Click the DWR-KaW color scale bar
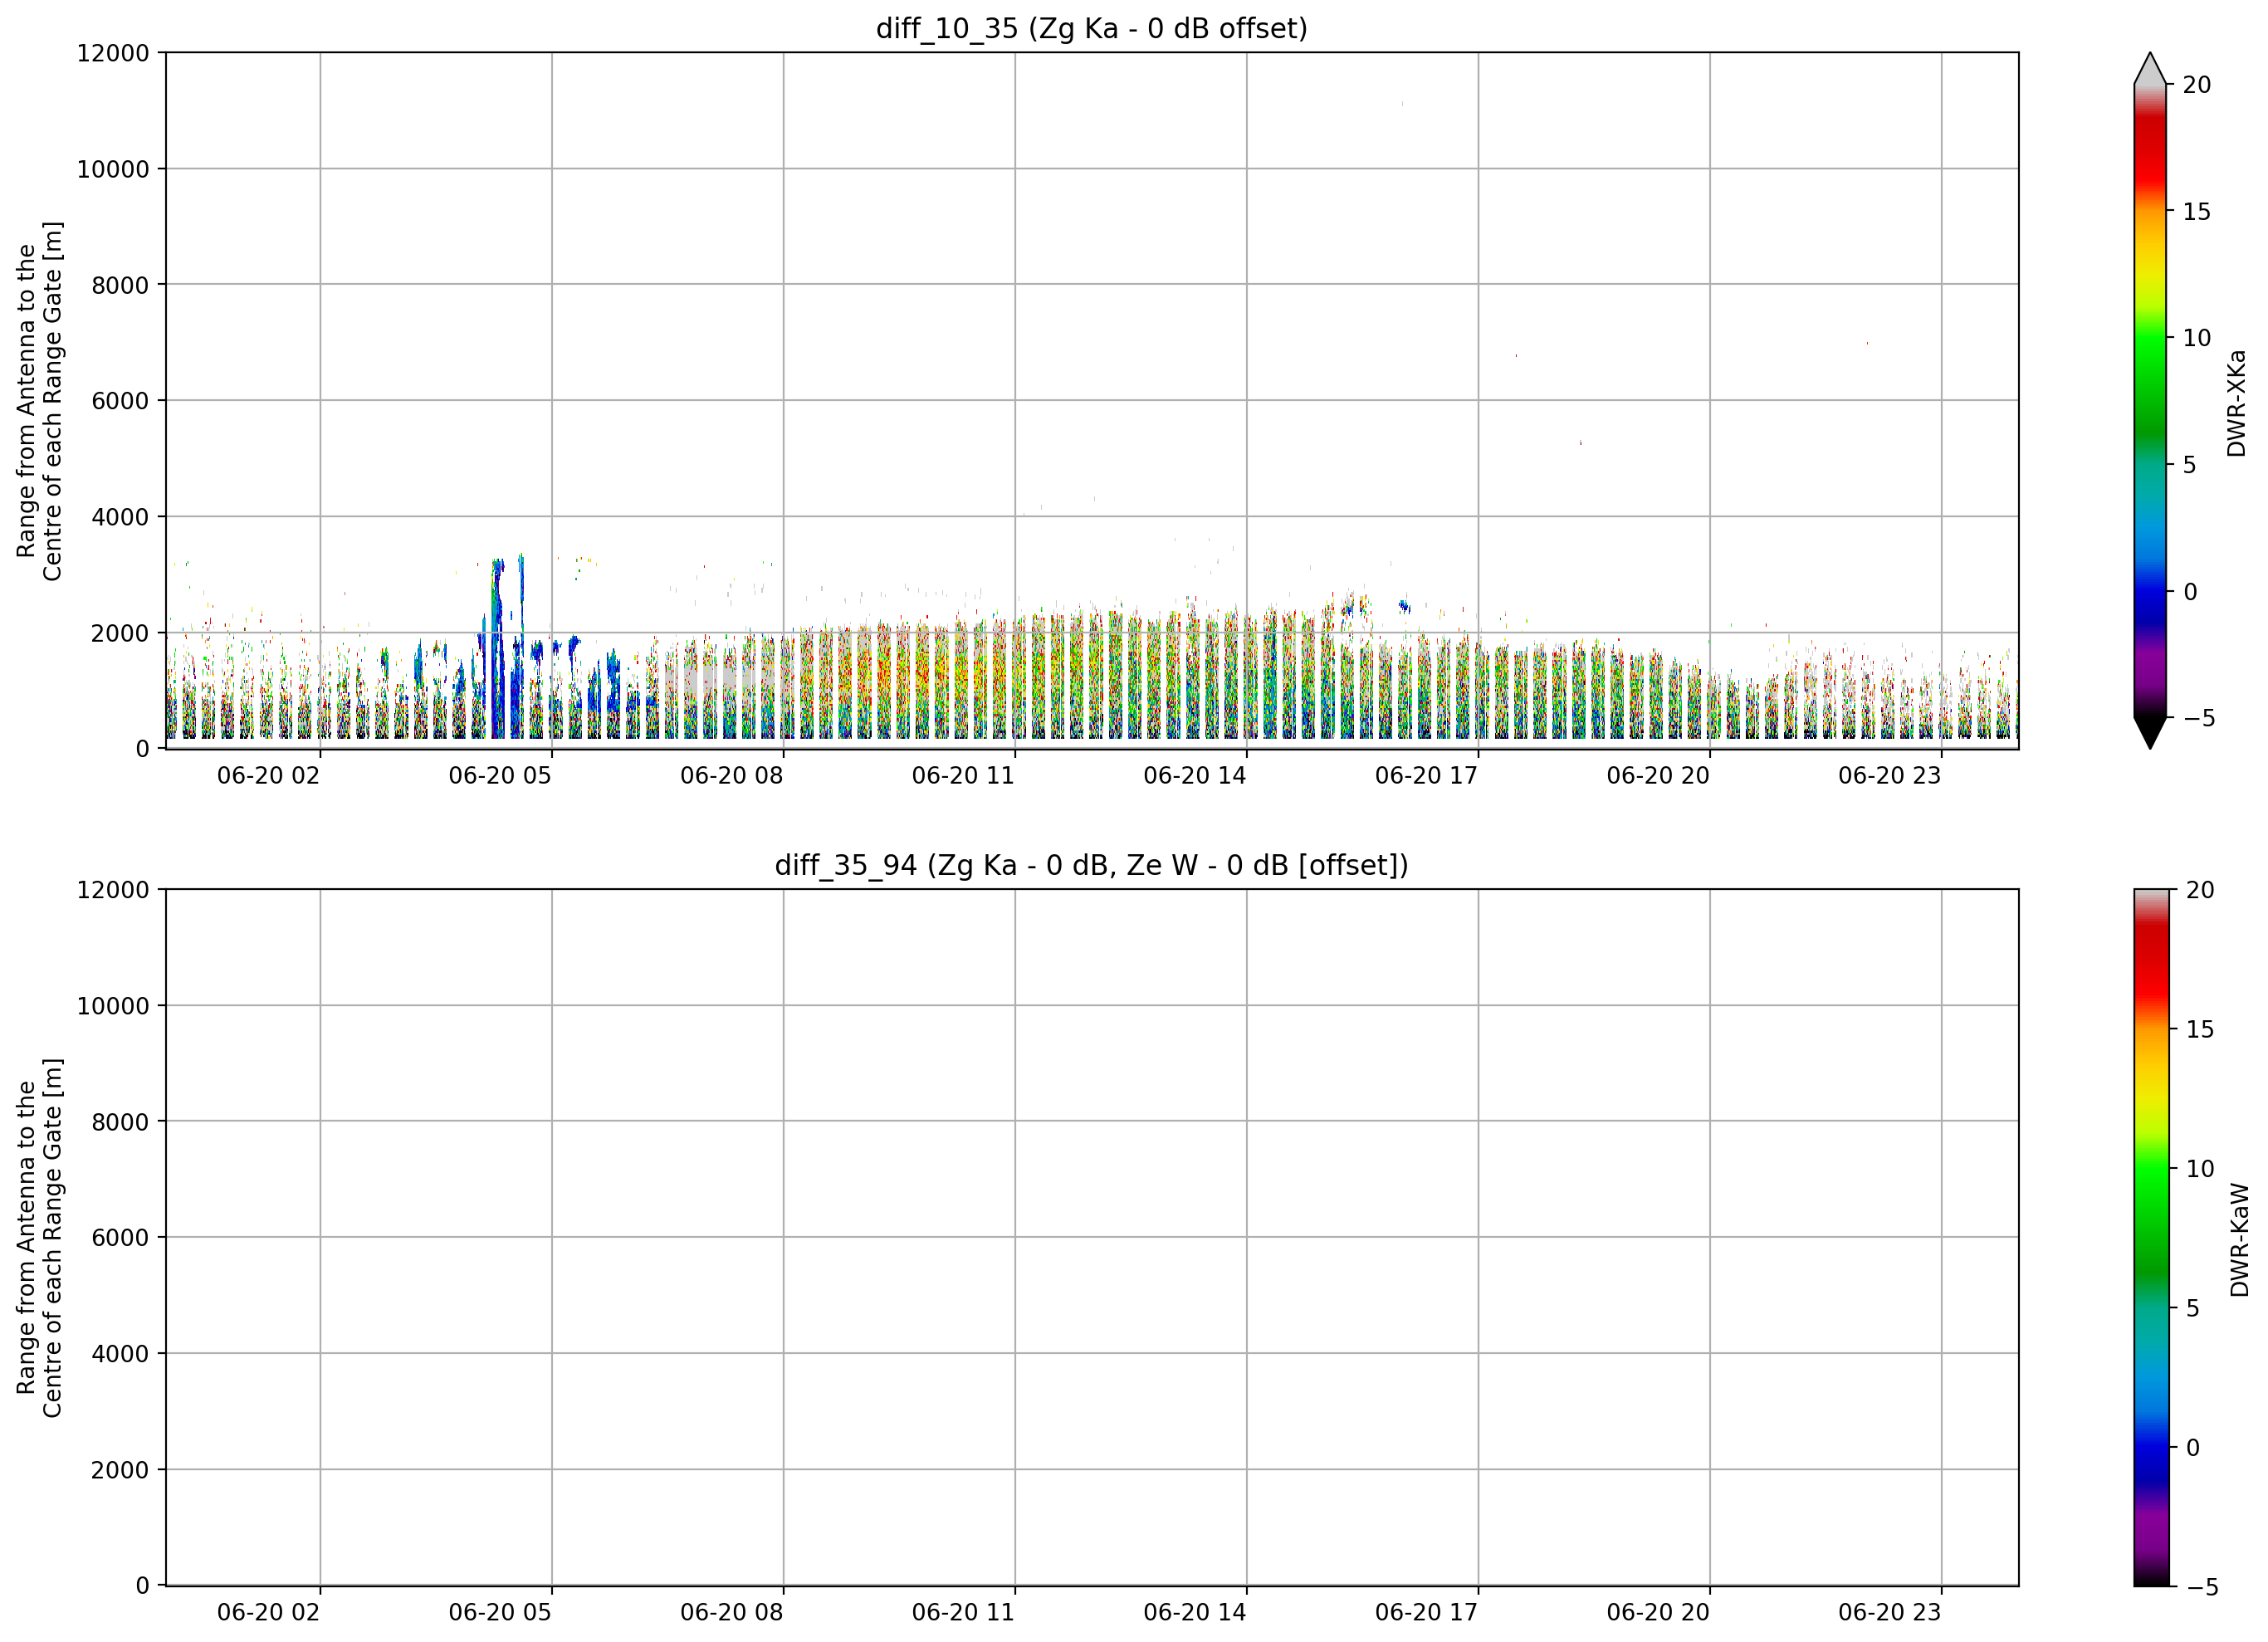Viewport: 2268px width, 1642px height. click(x=2152, y=1237)
